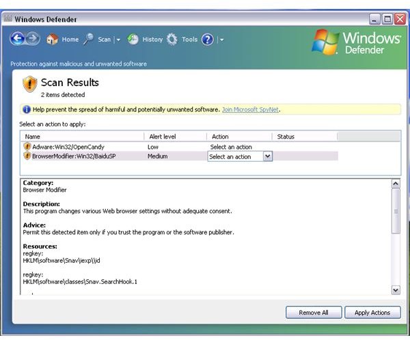Click the blue info icon in yellow bar
Image resolution: width=410 pixels, height=340 pixels.
click(27, 109)
